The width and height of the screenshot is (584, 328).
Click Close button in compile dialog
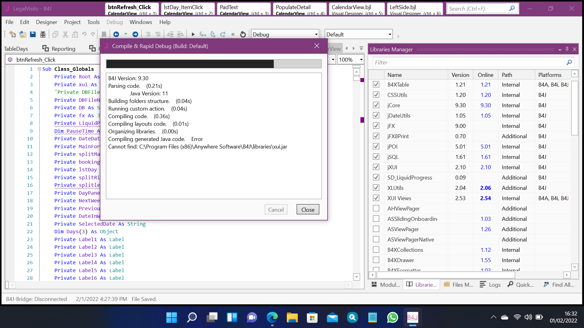[x=308, y=210]
